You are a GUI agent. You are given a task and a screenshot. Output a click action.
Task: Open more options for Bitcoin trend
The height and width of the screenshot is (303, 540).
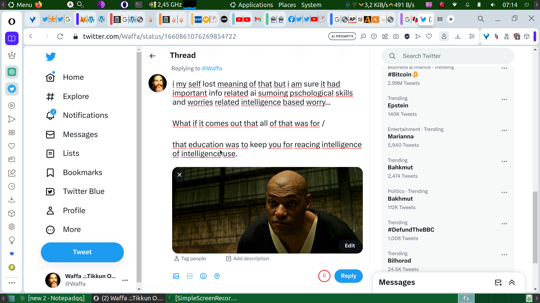point(504,68)
